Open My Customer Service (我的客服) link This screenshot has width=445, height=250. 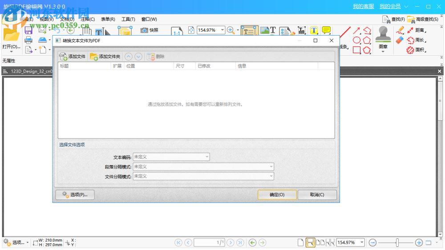click(x=364, y=6)
